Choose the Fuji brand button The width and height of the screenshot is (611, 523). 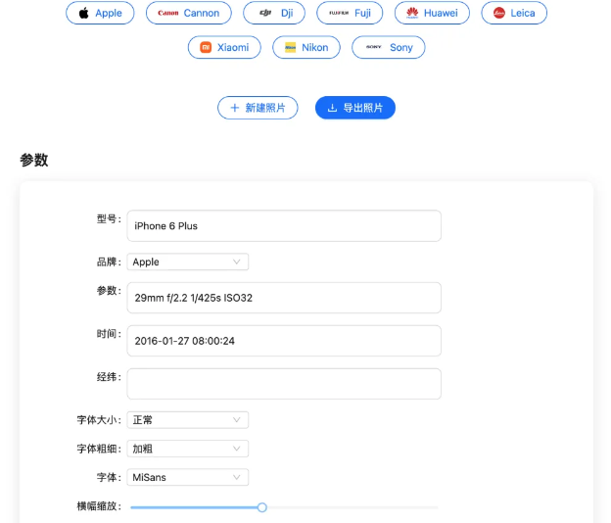(x=350, y=13)
